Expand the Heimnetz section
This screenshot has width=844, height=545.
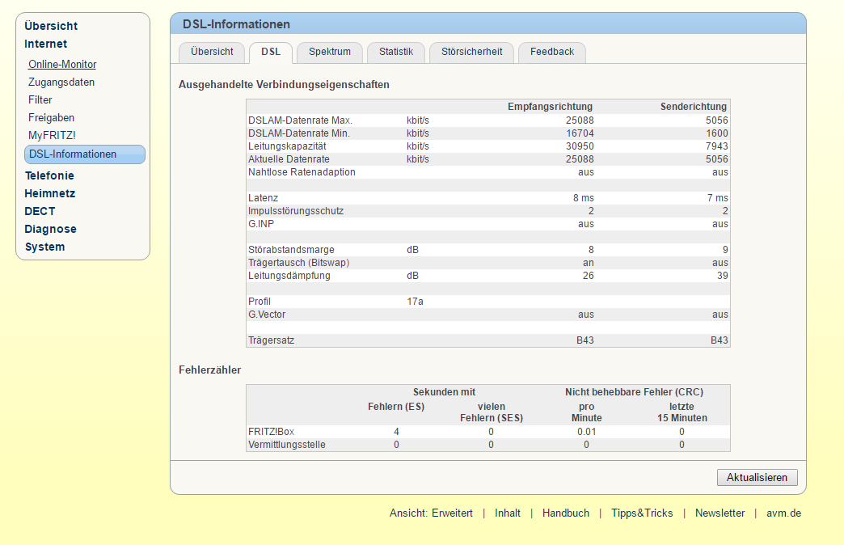coord(50,193)
